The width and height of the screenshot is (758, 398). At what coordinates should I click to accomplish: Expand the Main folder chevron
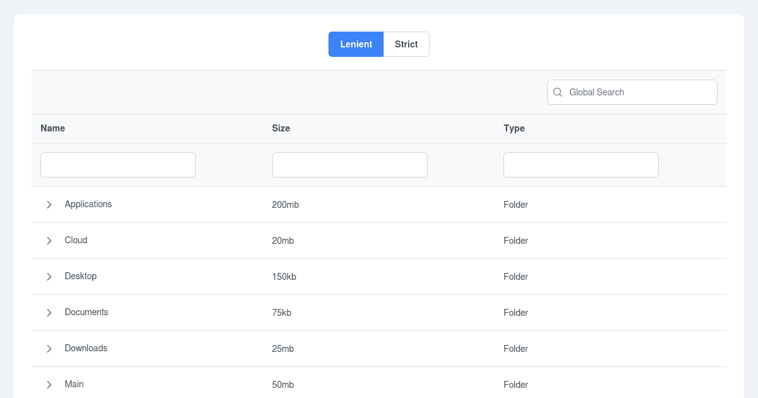coord(49,384)
